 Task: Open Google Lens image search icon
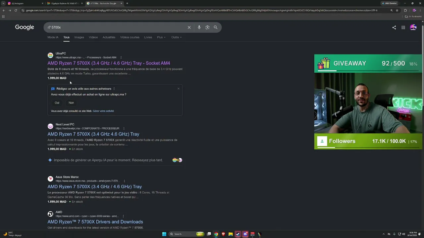click(207, 27)
